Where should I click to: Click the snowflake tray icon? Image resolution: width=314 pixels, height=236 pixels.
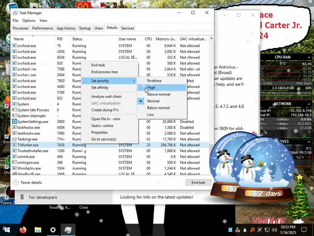259,230
